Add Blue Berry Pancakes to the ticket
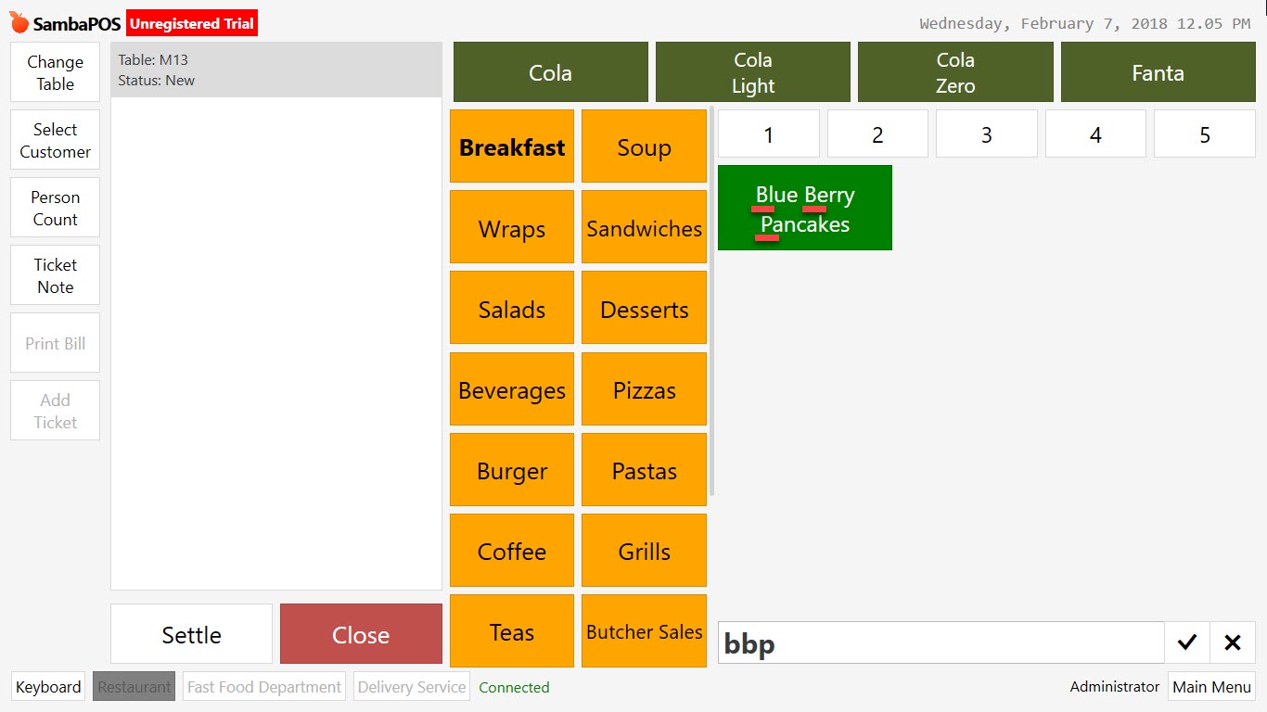 [x=804, y=207]
